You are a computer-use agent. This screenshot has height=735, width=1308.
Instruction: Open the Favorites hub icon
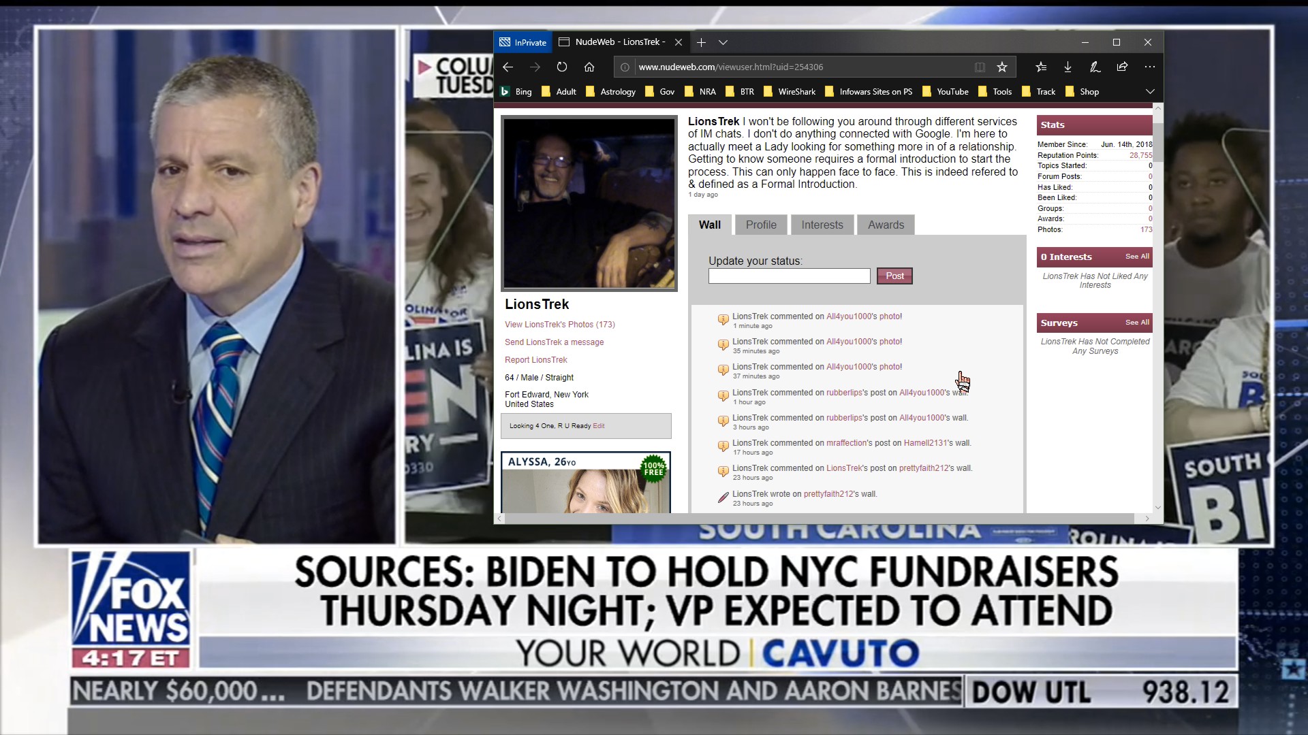pyautogui.click(x=1041, y=67)
